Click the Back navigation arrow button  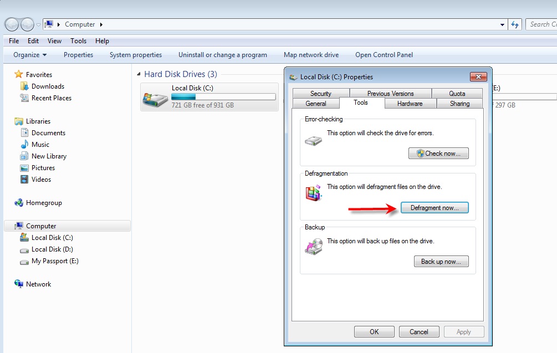(12, 24)
